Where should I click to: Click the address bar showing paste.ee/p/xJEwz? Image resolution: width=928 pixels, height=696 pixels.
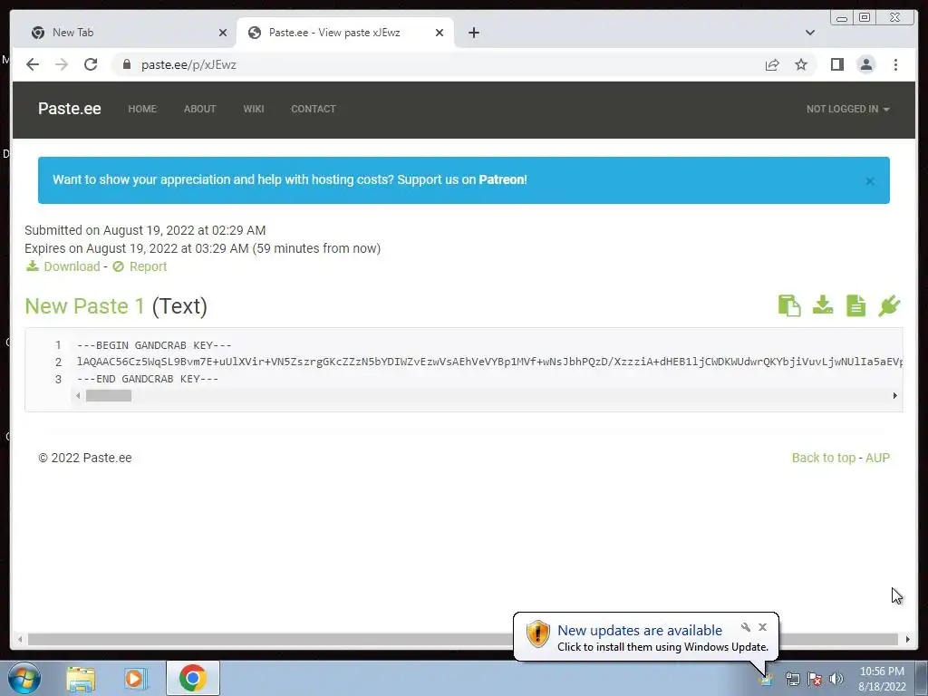coord(438,64)
